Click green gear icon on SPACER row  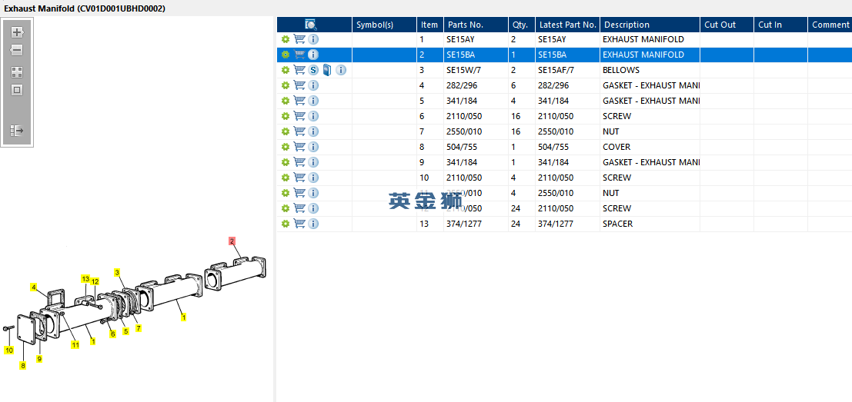(x=286, y=224)
